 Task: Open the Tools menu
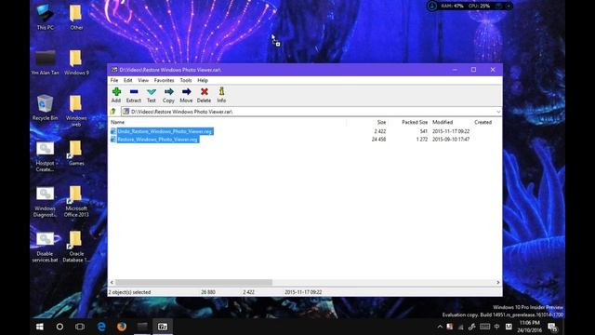coord(186,80)
